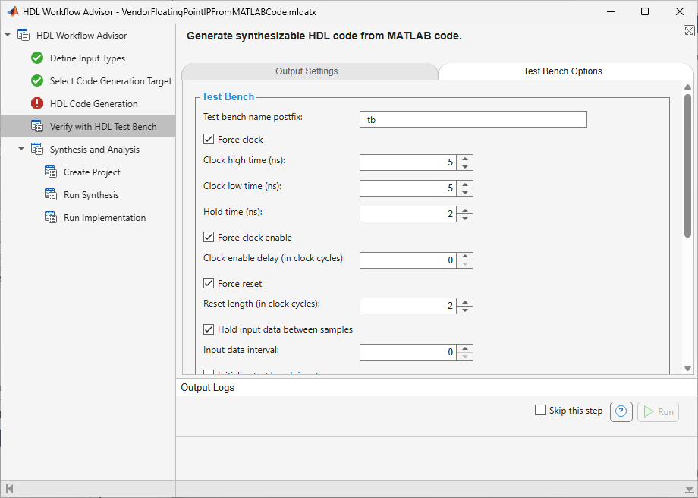The height and width of the screenshot is (498, 698).
Task: Click the MATLAB logo in title bar
Action: point(12,11)
